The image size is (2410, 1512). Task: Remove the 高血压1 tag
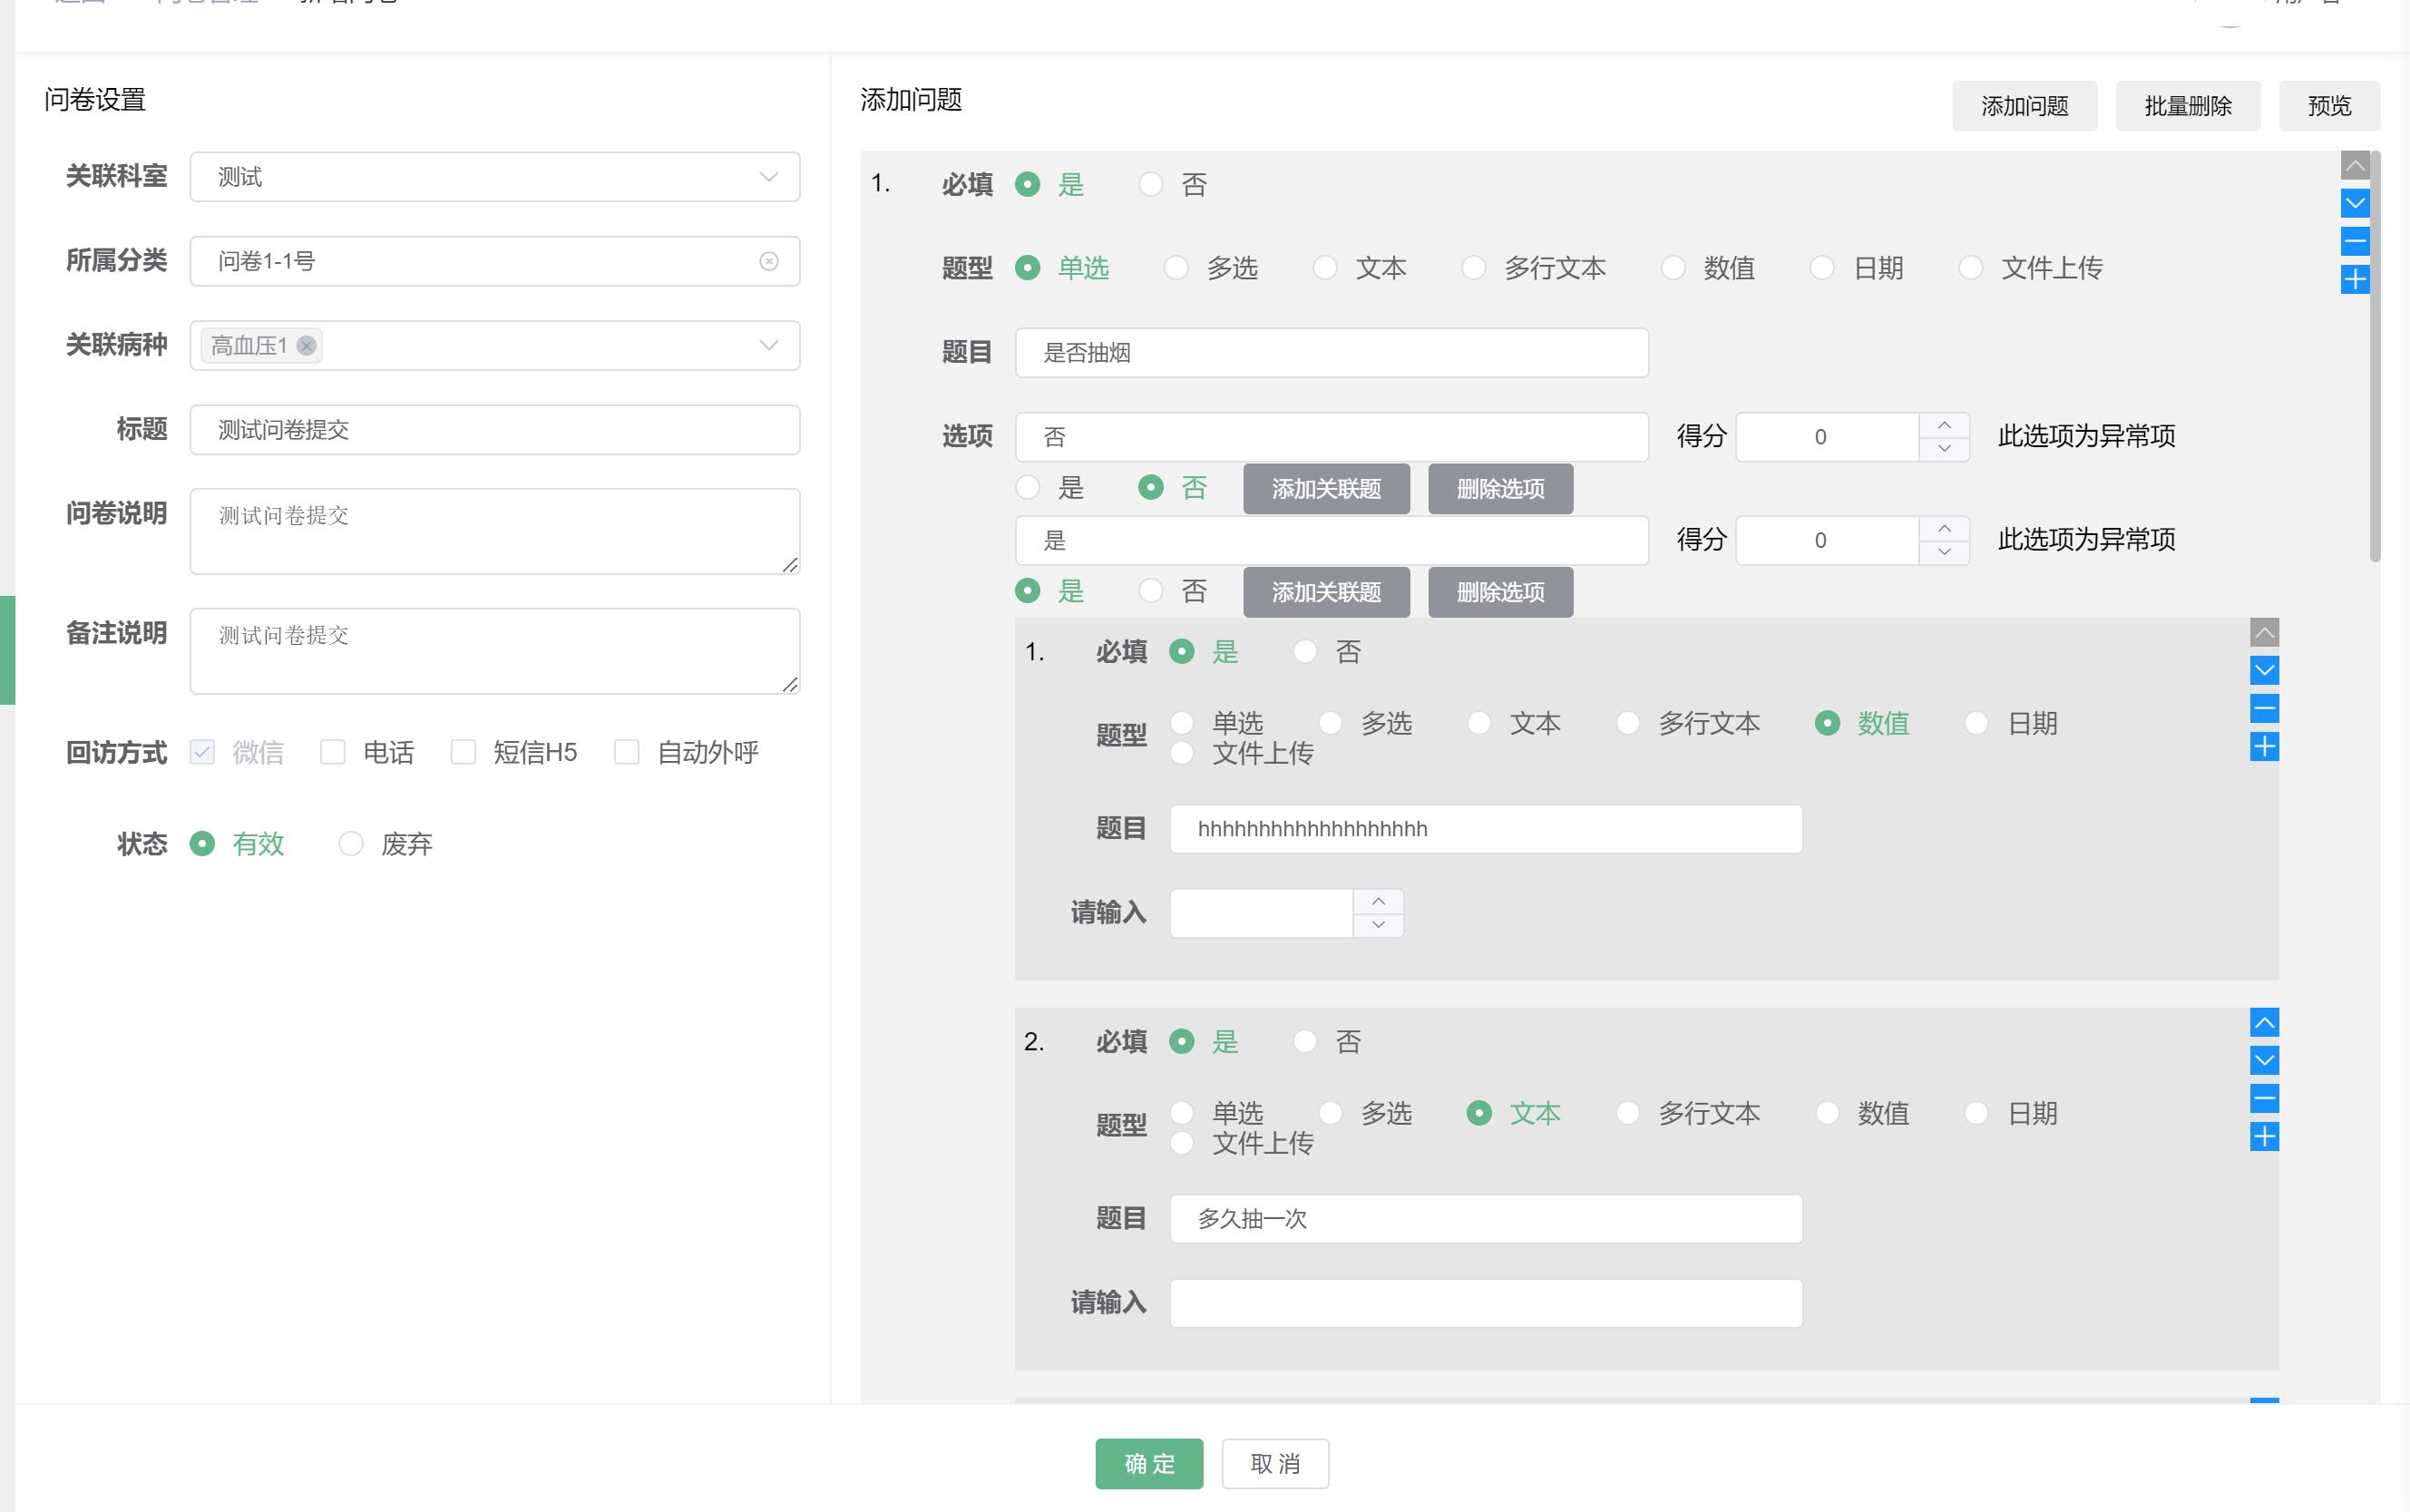306,346
